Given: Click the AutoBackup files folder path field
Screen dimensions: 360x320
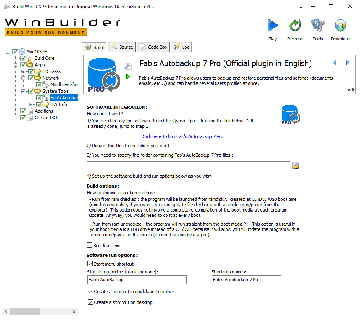Looking at the screenshot, I should [x=188, y=165].
